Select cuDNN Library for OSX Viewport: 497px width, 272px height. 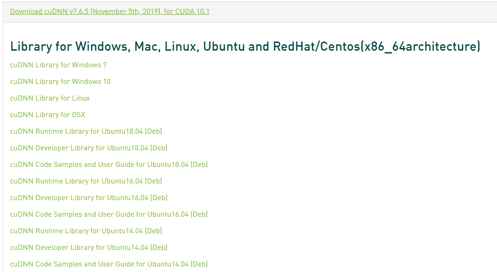click(48, 115)
